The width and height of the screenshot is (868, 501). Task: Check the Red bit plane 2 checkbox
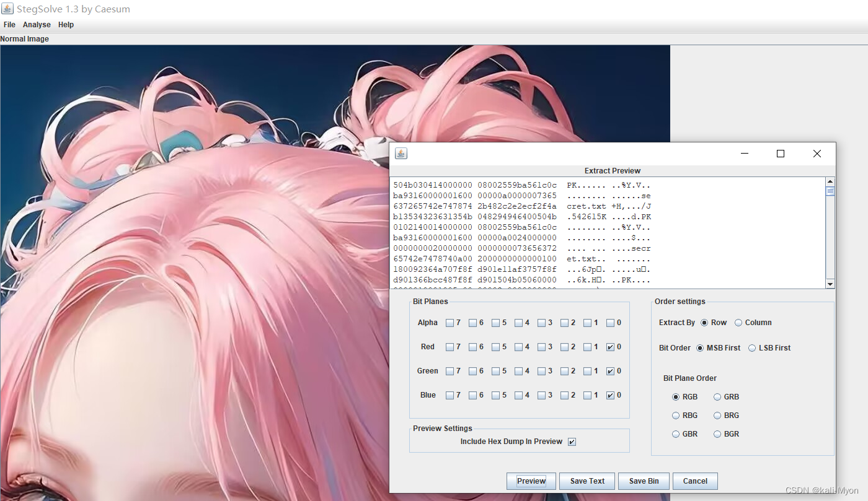[564, 347]
